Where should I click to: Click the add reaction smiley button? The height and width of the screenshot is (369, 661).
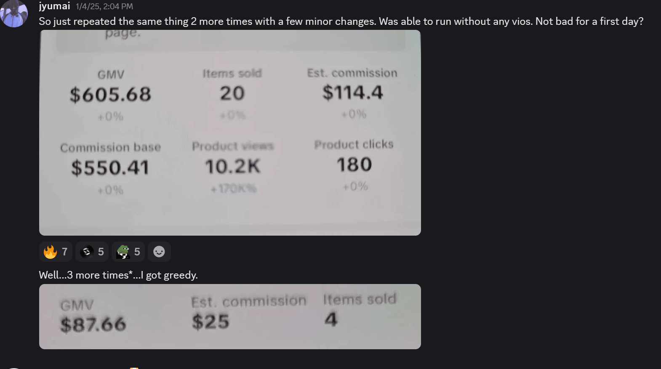coord(159,252)
